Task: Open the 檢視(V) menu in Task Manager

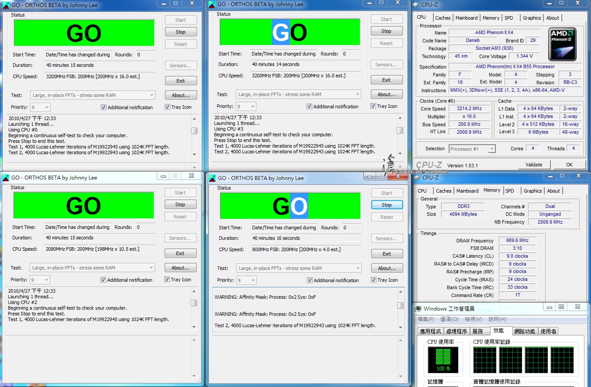Action: click(x=473, y=319)
